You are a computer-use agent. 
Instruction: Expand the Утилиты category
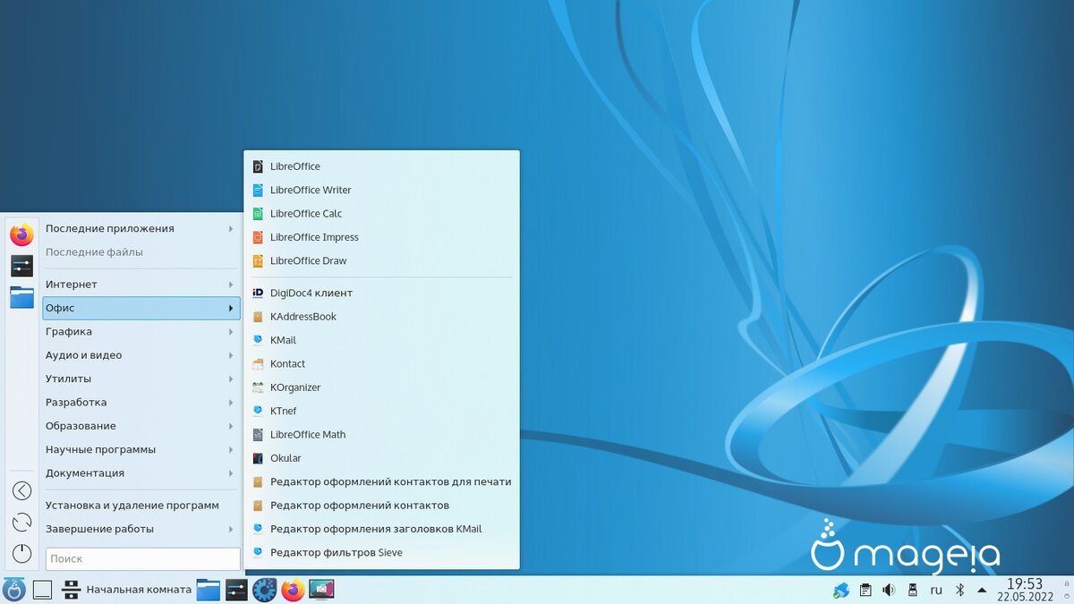[x=141, y=379]
